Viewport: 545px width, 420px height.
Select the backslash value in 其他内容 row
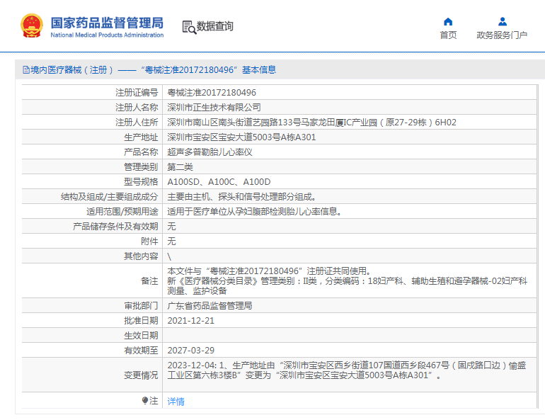coord(169,256)
